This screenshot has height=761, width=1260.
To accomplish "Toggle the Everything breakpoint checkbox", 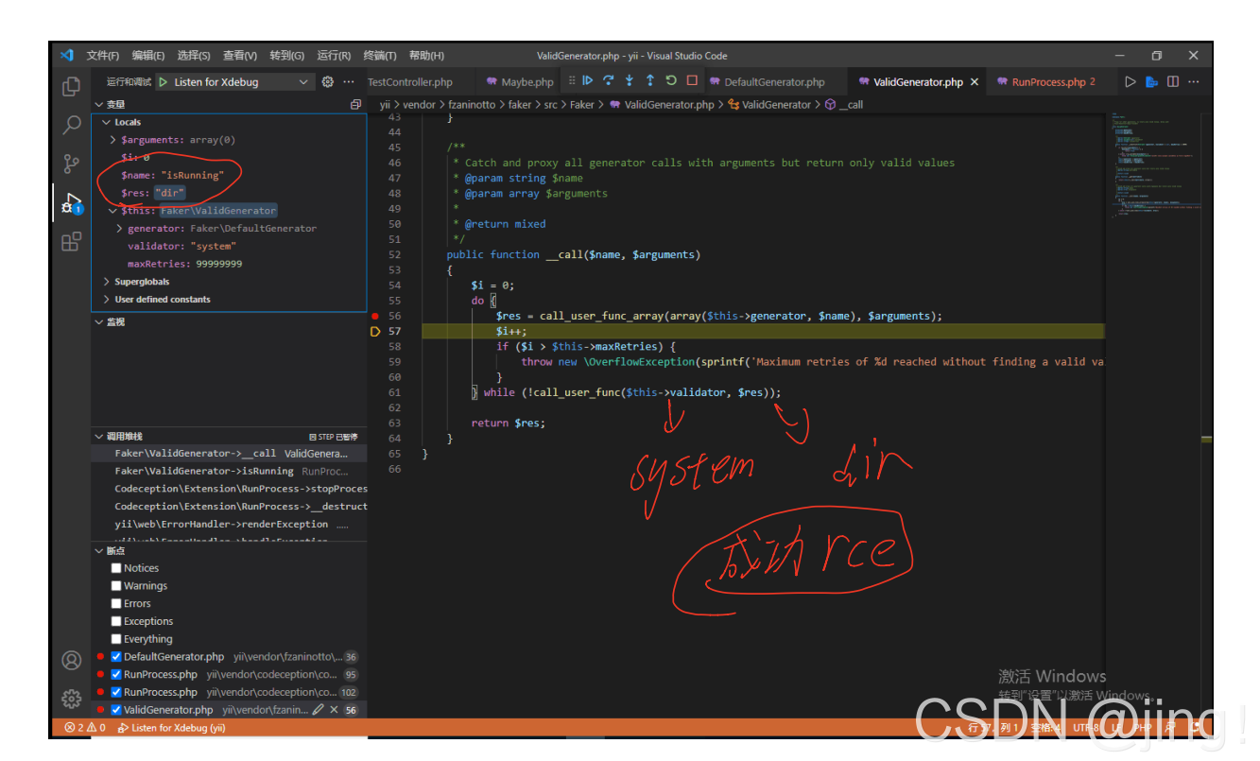I will (x=116, y=639).
